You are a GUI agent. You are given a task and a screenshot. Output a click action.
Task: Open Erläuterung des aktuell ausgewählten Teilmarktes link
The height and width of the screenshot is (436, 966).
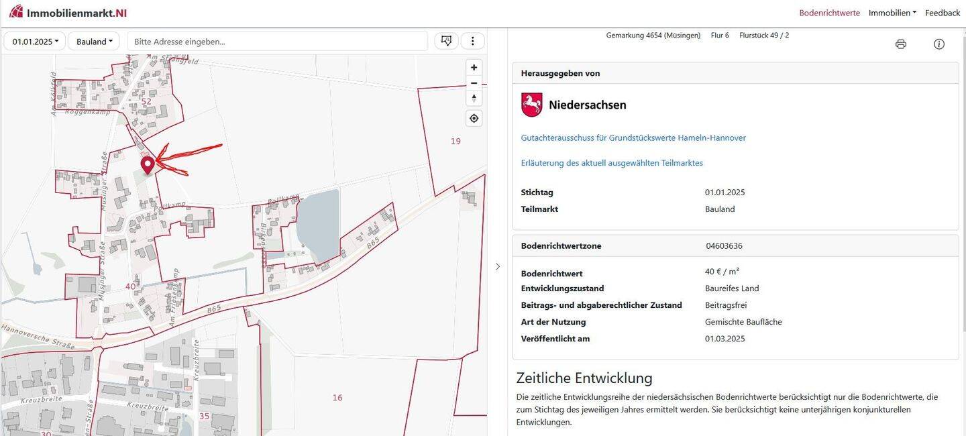pyautogui.click(x=611, y=163)
